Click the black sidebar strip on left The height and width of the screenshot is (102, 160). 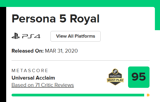point(3,54)
